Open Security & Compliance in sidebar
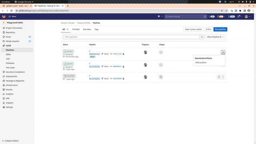This screenshot has height=144, width=256. click(15, 72)
